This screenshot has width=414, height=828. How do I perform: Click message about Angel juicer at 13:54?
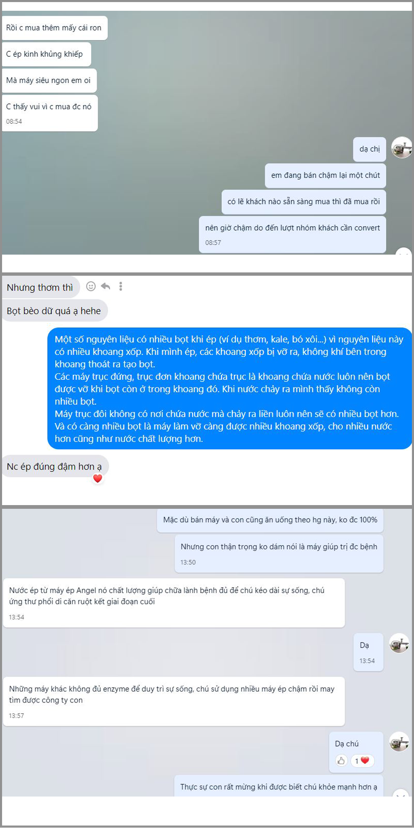point(174,603)
